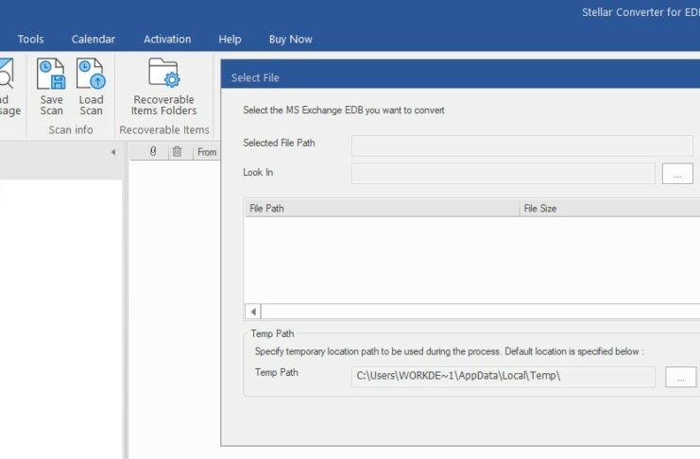700x459 pixels.
Task: Open Recoverable Items Folders
Action: (x=163, y=87)
